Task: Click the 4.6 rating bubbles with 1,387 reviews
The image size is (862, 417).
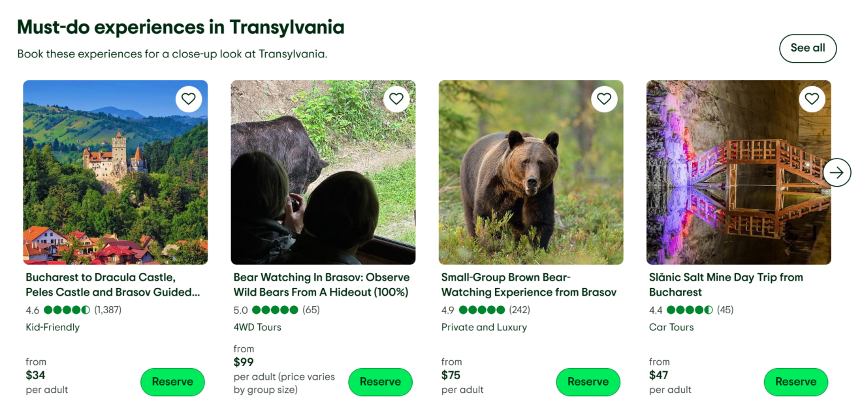Action: click(67, 310)
